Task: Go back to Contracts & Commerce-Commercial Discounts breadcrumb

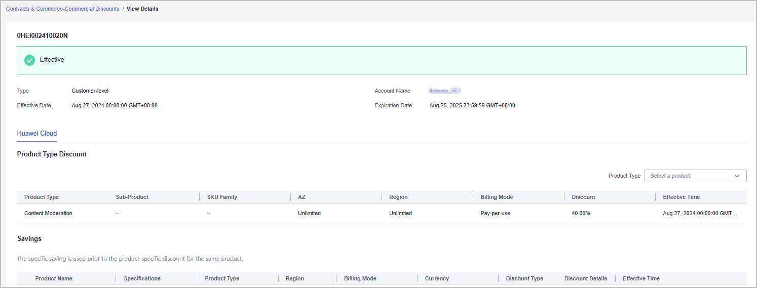Action: [63, 9]
